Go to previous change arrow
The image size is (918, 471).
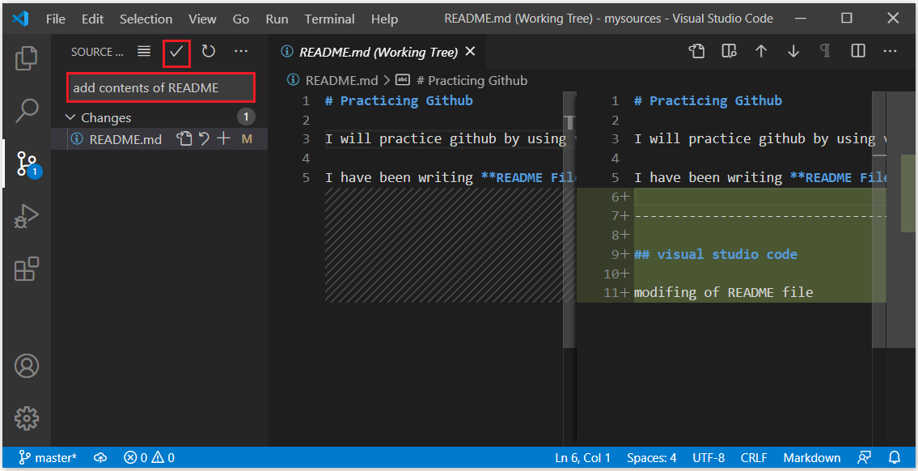[x=760, y=52]
